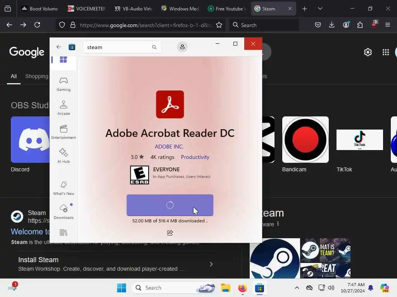The width and height of the screenshot is (397, 297).
Task: Open Entertainment section in Store sidebar
Action: coord(64,132)
